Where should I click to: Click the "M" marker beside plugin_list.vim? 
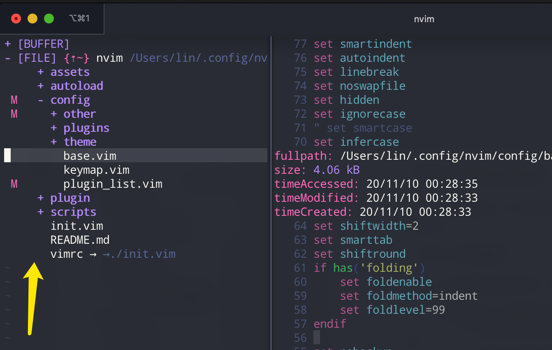(14, 184)
